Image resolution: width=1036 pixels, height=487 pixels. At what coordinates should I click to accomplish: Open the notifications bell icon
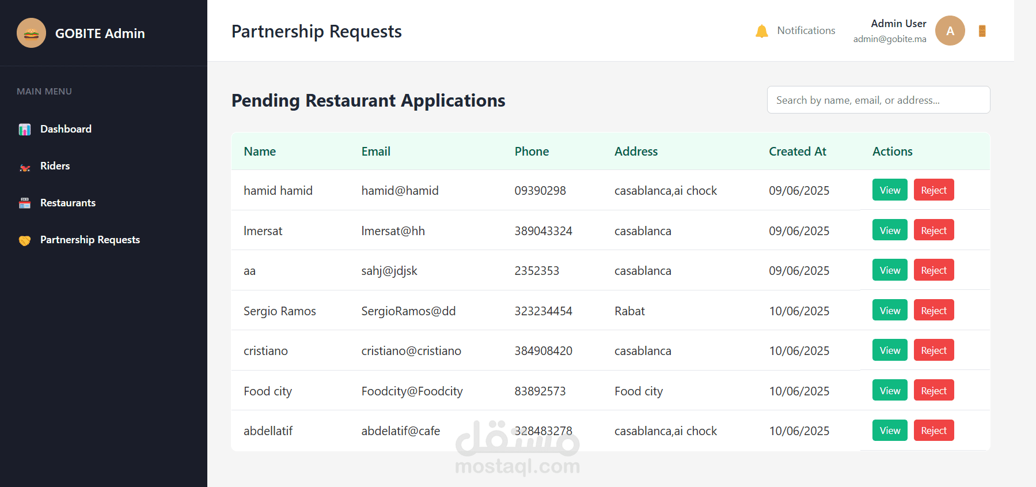tap(761, 31)
